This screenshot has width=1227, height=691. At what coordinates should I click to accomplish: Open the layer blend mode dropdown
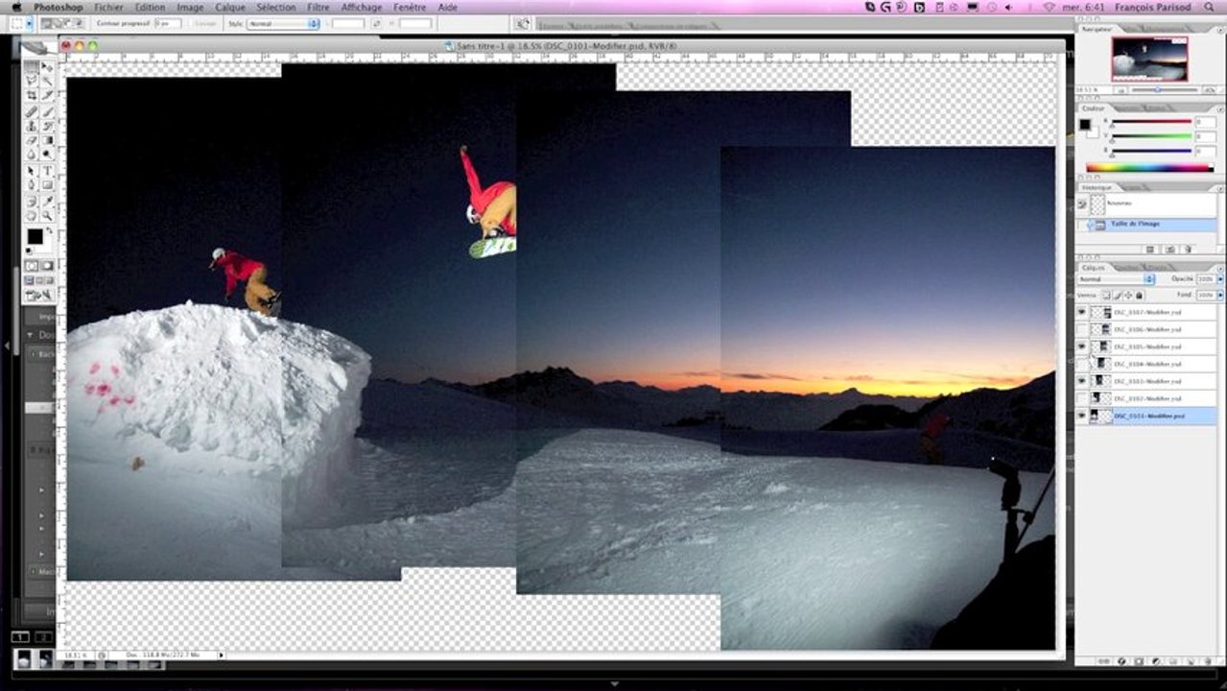point(1117,279)
